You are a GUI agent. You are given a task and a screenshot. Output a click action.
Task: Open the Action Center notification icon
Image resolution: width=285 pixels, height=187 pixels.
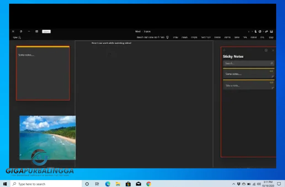coord(279,184)
